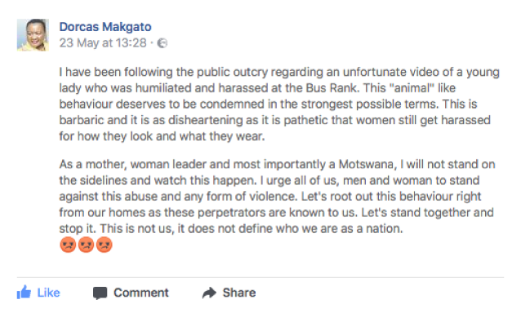Open the post via the 23 May at 13:28 timestamp
Image resolution: width=521 pixels, height=313 pixels.
click(x=103, y=43)
